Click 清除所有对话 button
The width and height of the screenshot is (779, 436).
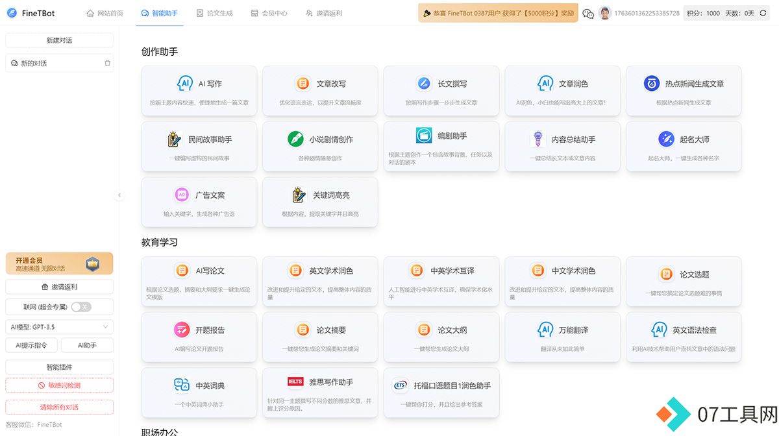pos(59,407)
